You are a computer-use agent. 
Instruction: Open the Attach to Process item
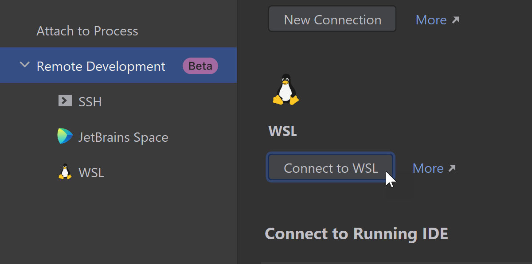(87, 31)
